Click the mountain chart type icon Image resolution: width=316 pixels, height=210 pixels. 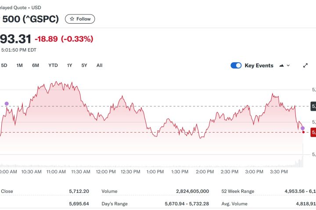click(x=281, y=66)
